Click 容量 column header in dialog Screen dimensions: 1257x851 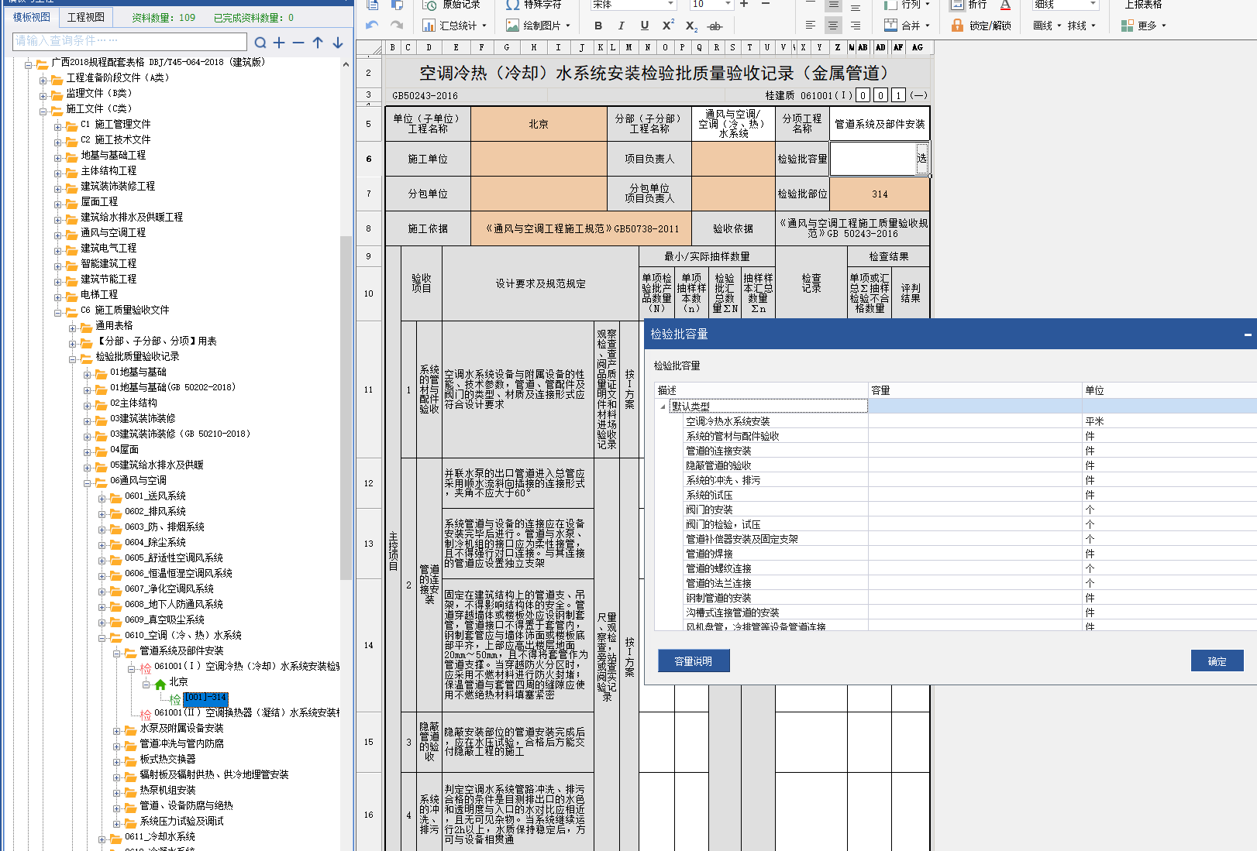975,390
